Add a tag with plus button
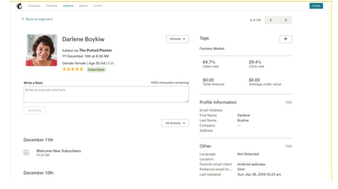The image size is (338, 189). tap(286, 39)
